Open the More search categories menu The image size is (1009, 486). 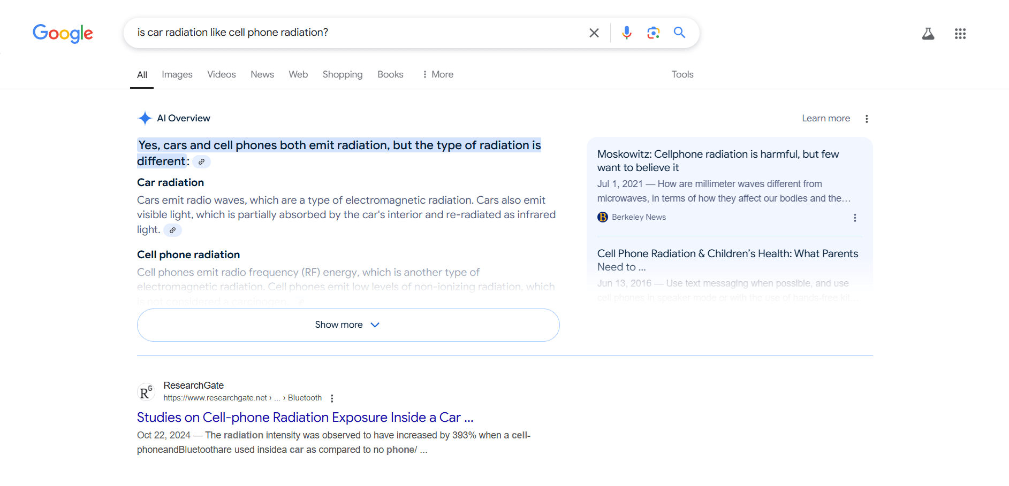(437, 74)
